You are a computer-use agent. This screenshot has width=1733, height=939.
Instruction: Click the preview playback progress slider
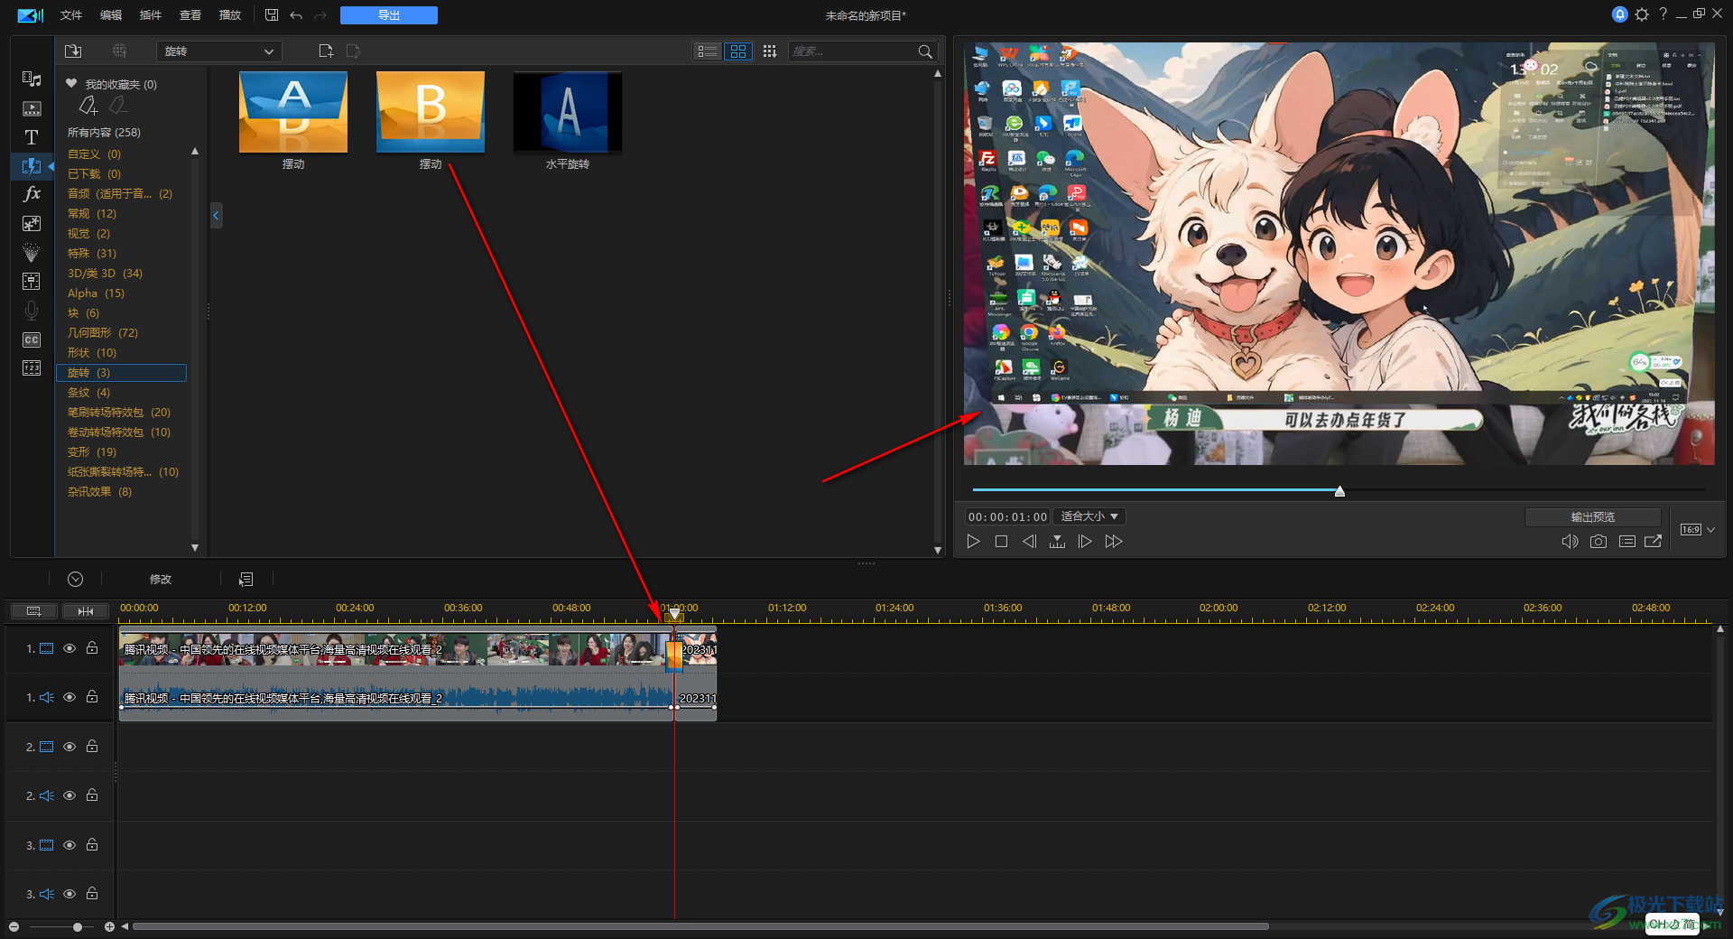[1339, 491]
